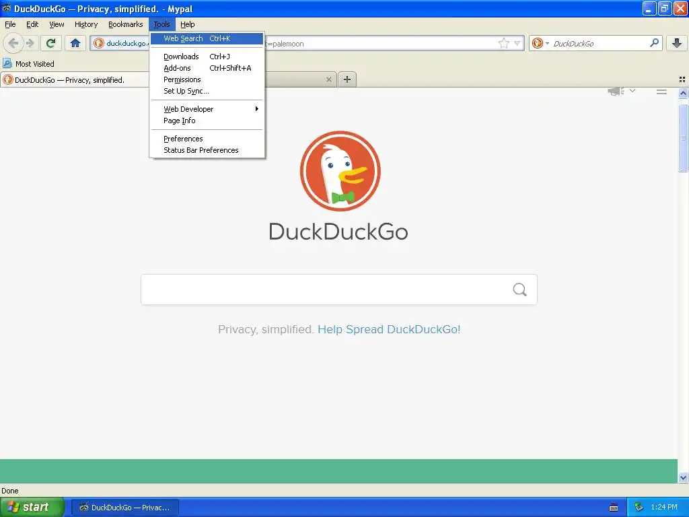Click the vertical scrollbar thumb

683,138
